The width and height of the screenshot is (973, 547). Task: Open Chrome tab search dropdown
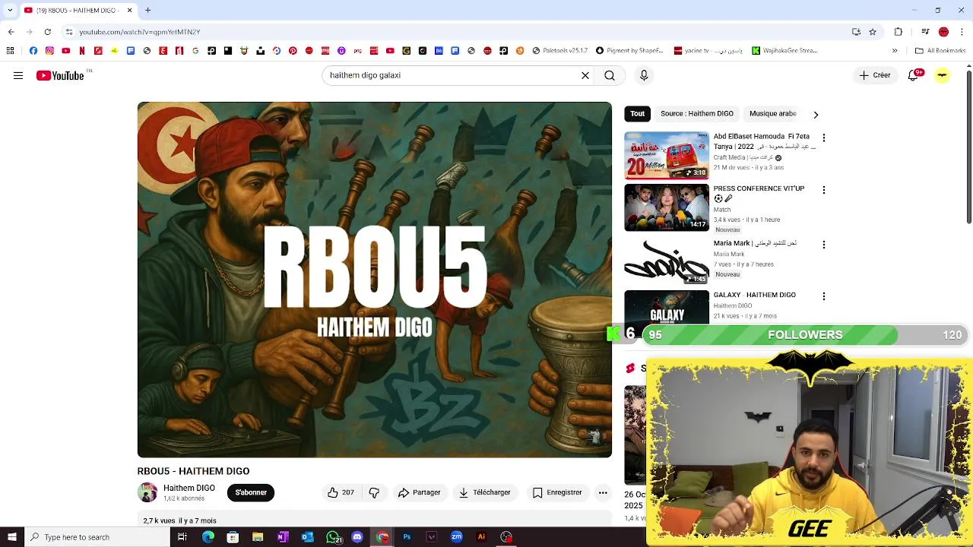coord(11,11)
